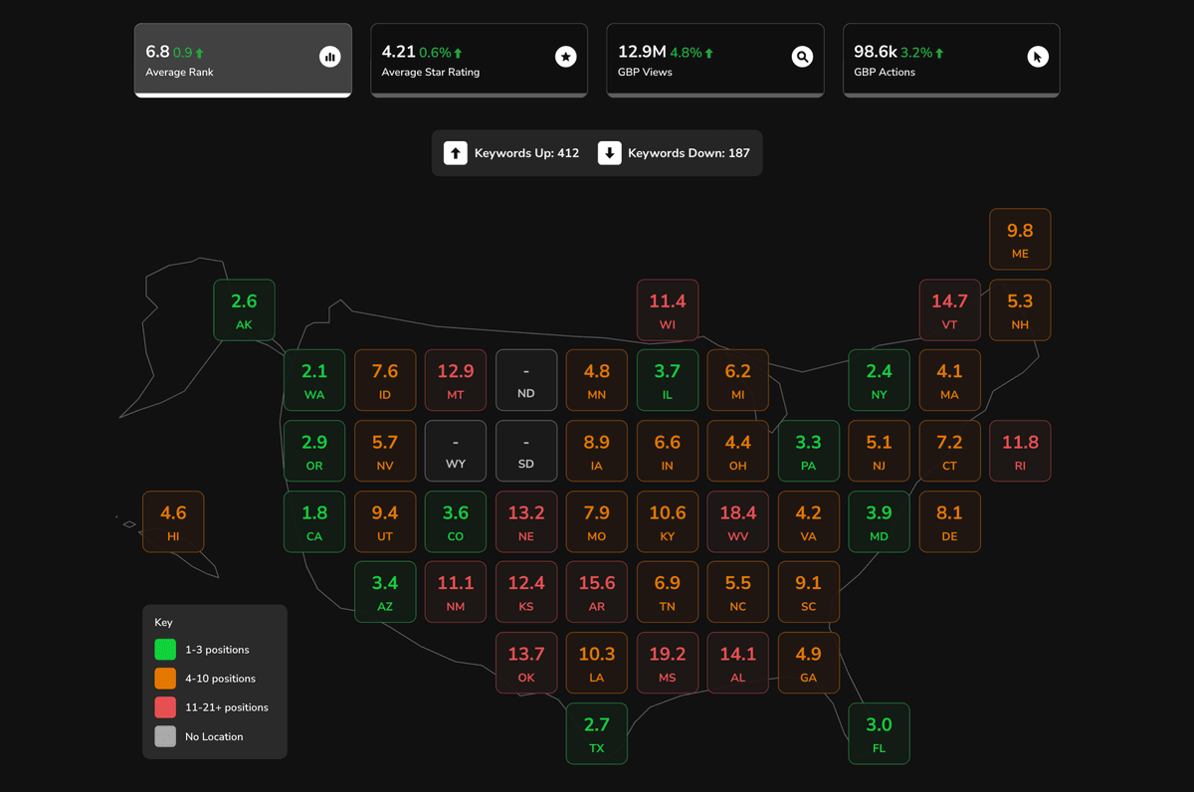Click the NH tile showing 5.3
The height and width of the screenshot is (792, 1194).
(x=1020, y=310)
